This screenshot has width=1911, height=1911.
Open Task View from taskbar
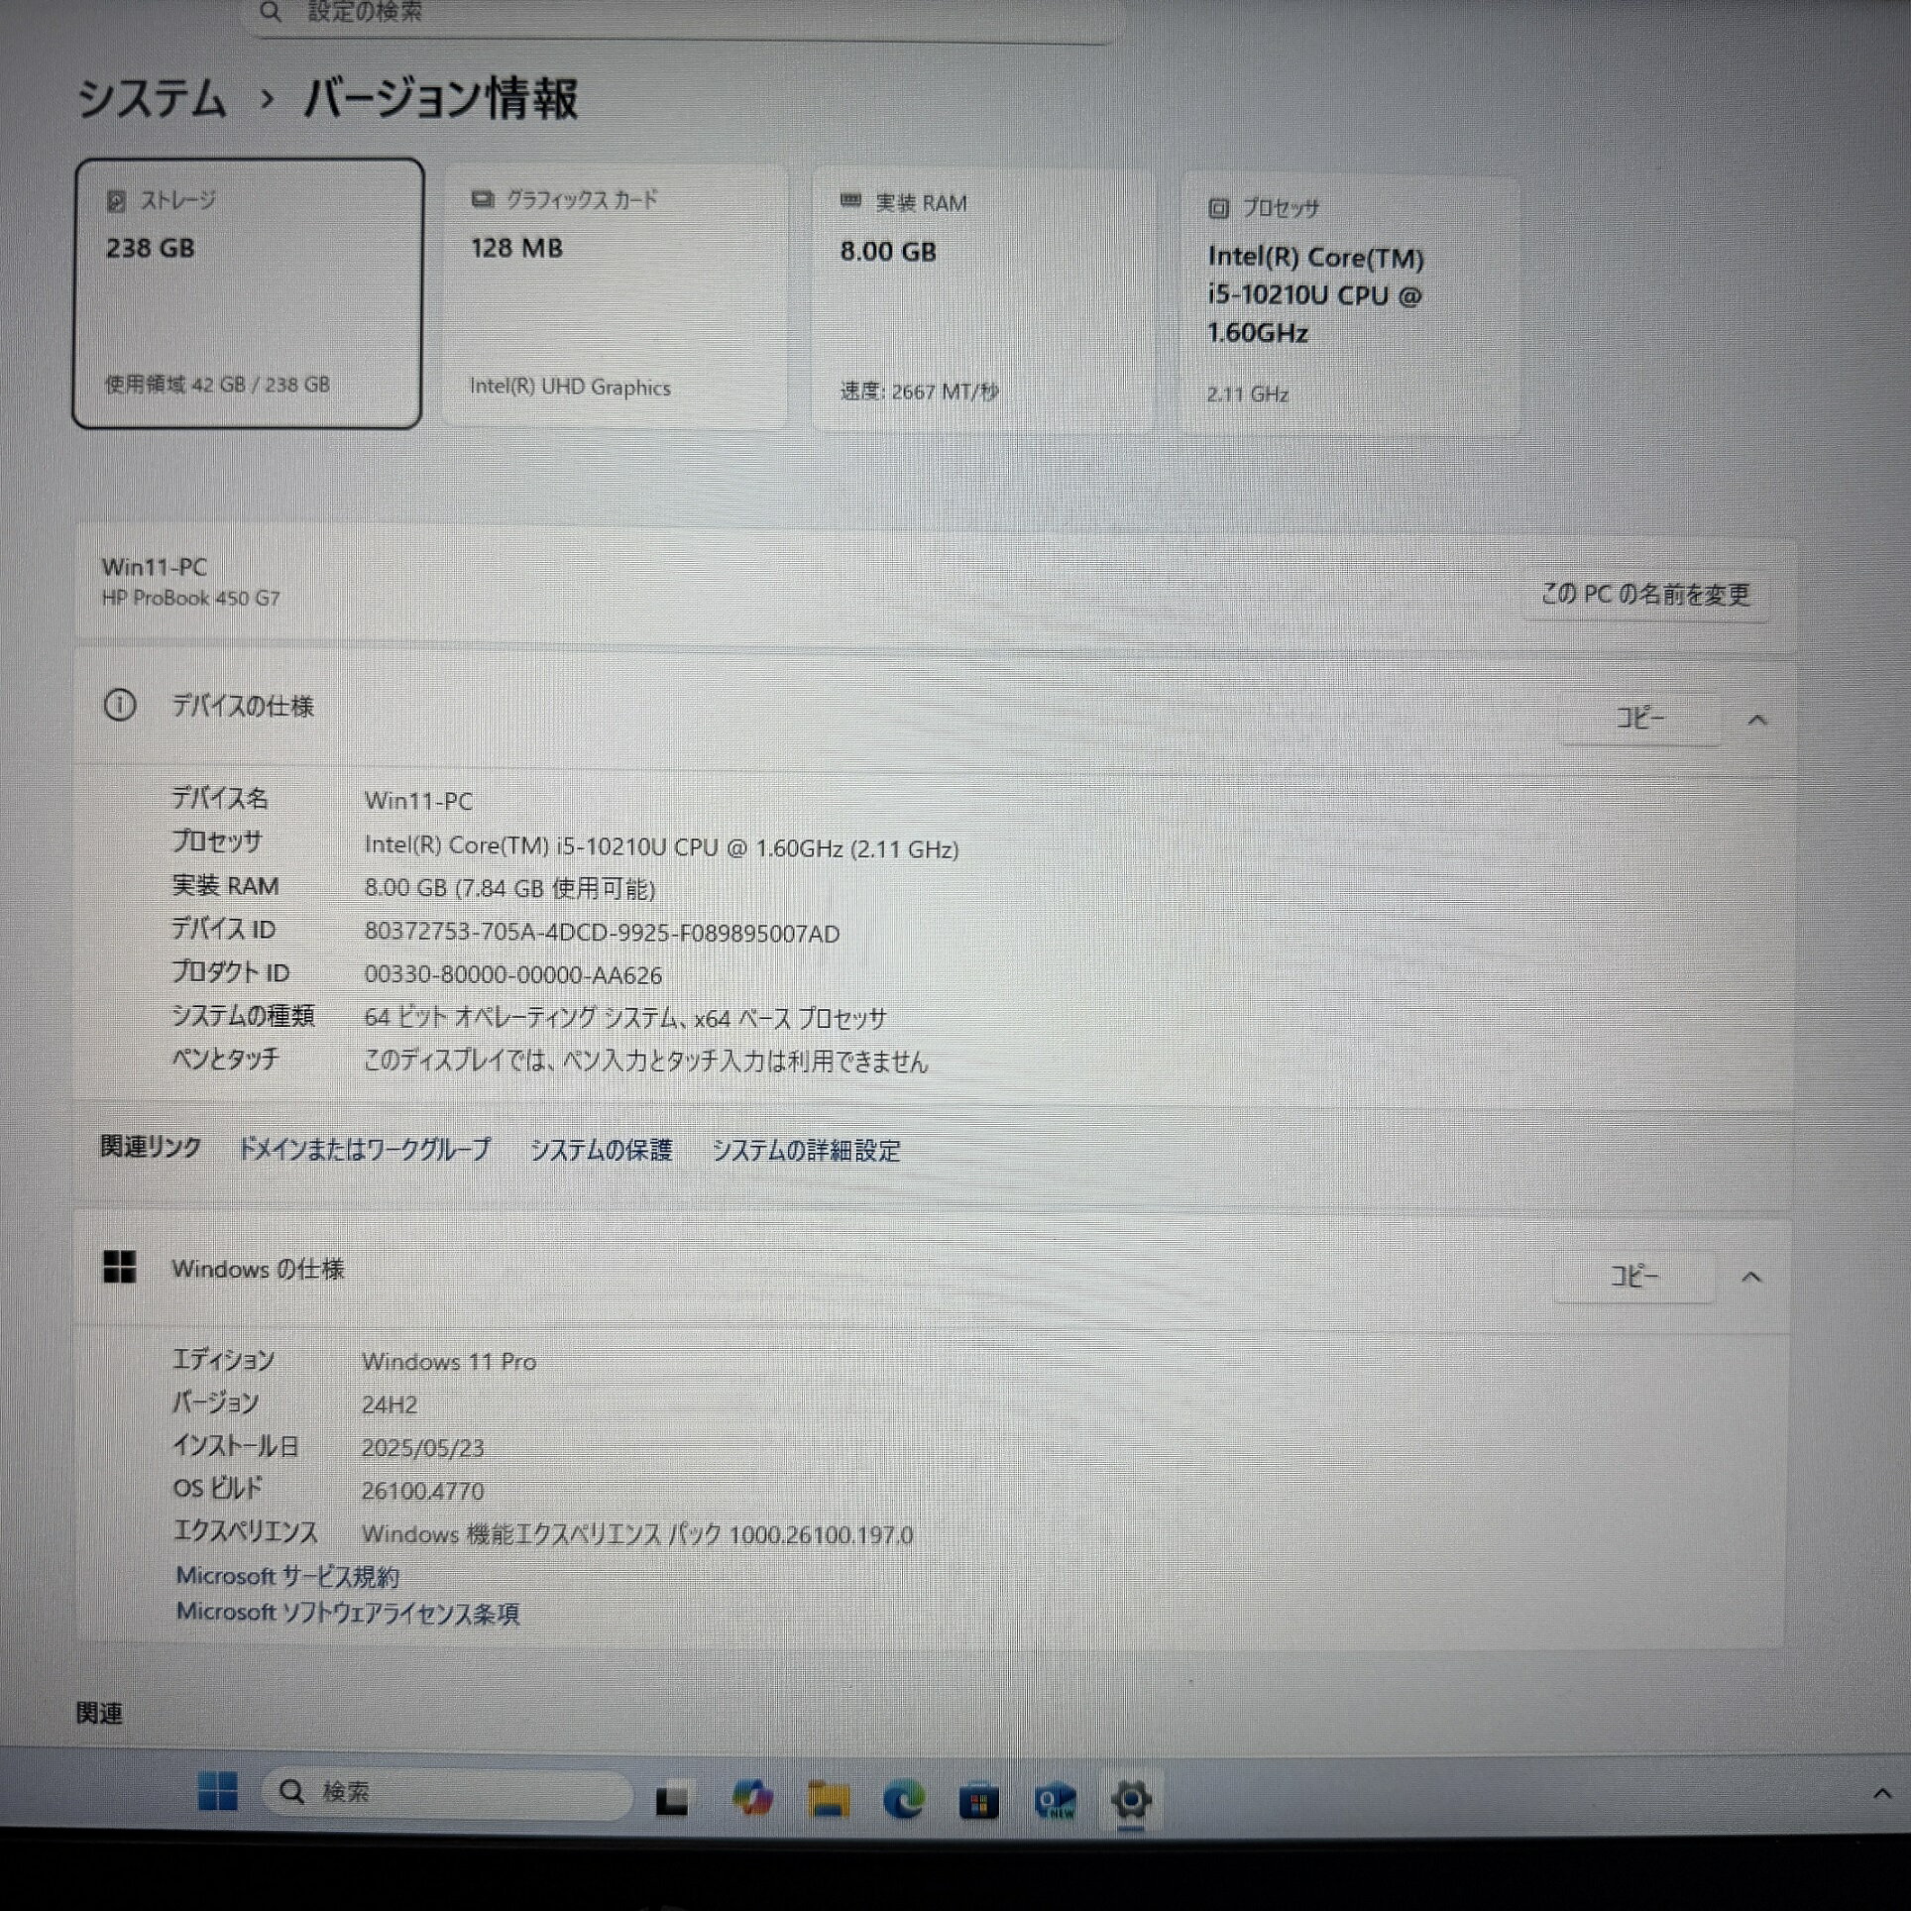672,1799
